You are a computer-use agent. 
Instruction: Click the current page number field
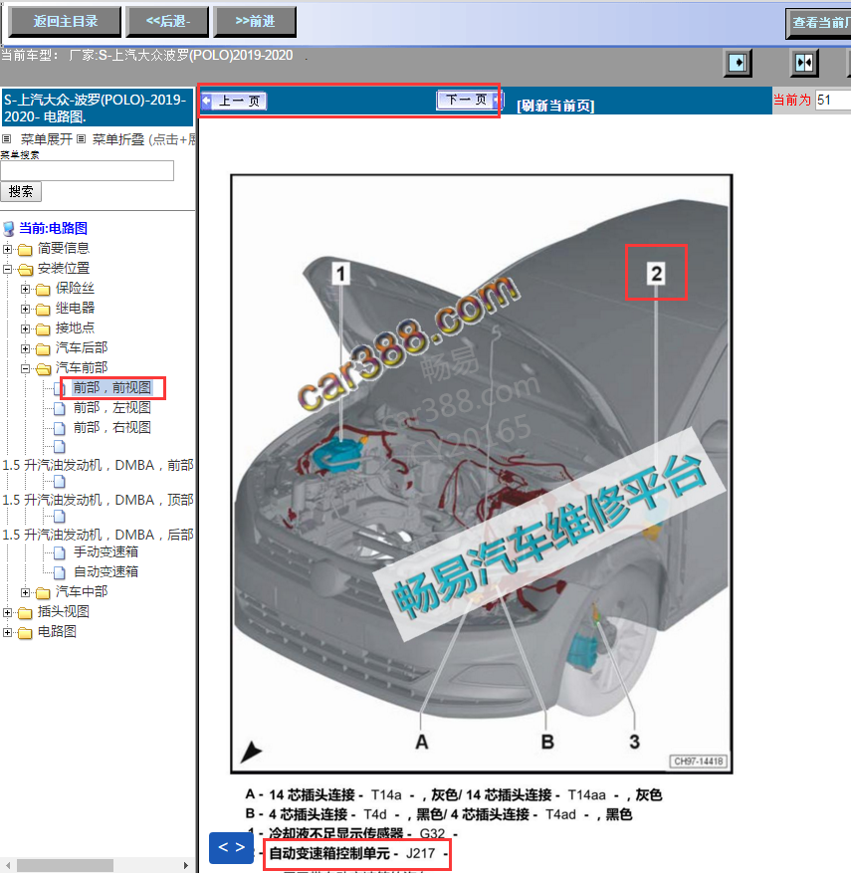click(833, 101)
